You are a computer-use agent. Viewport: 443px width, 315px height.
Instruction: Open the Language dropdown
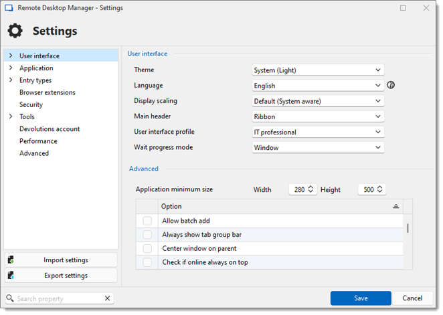point(318,86)
